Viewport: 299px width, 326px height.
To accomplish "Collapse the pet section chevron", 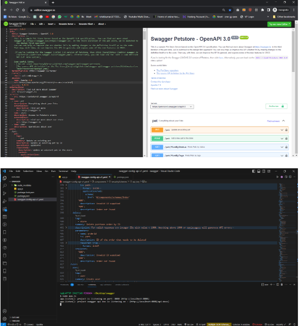I will (x=284, y=121).
